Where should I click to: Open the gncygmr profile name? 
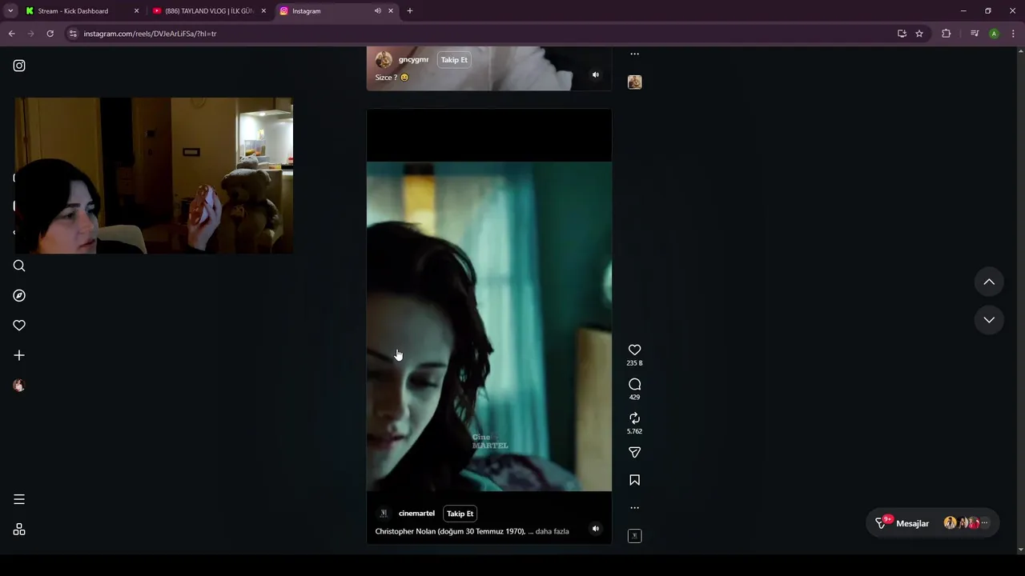click(x=413, y=60)
